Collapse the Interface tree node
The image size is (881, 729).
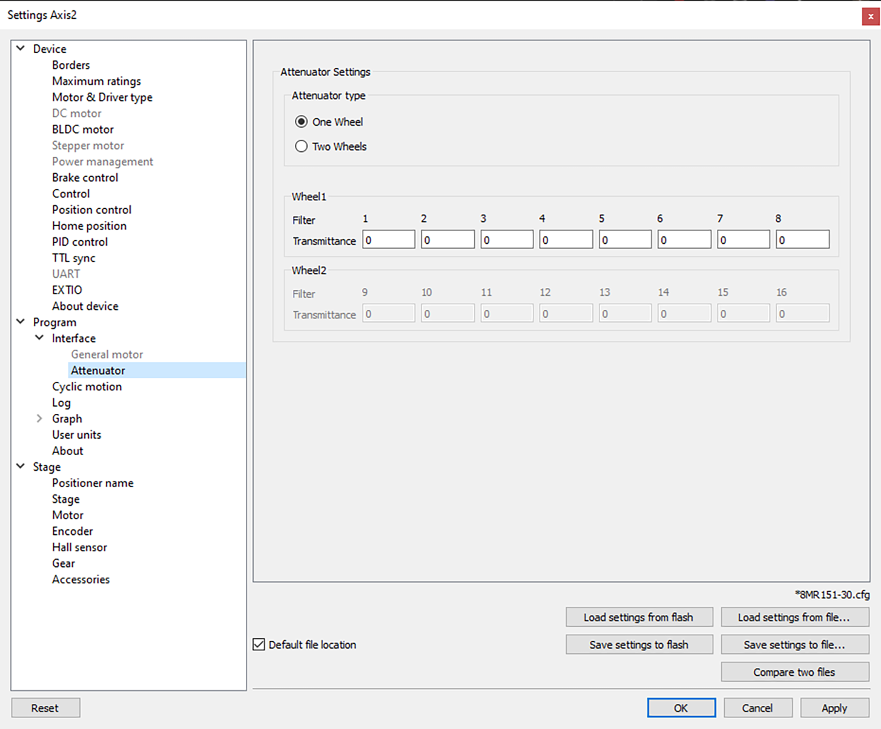point(39,338)
